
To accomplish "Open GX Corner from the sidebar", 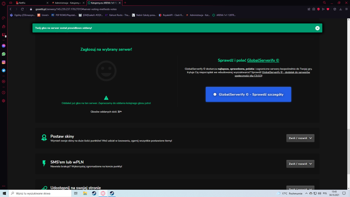I will [11, 3].
